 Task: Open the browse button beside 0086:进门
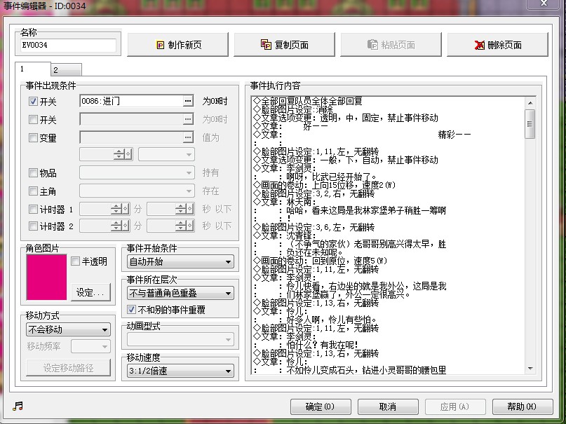(188, 101)
